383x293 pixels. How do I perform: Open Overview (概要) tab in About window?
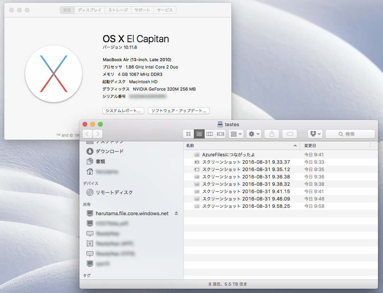(x=67, y=10)
